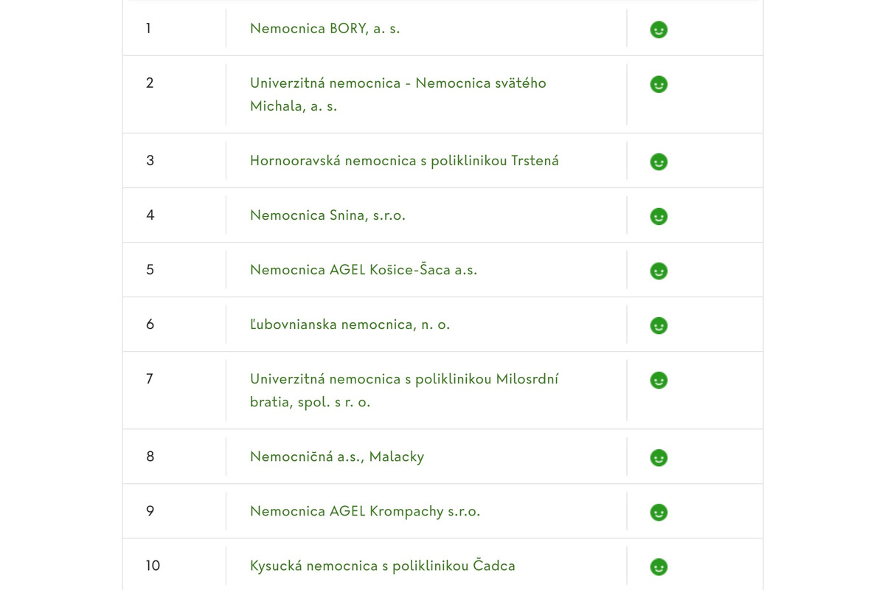Screen dimensions: 885x590
Task: Click the smiley icon for Nemocnica BORY
Action: (x=659, y=29)
